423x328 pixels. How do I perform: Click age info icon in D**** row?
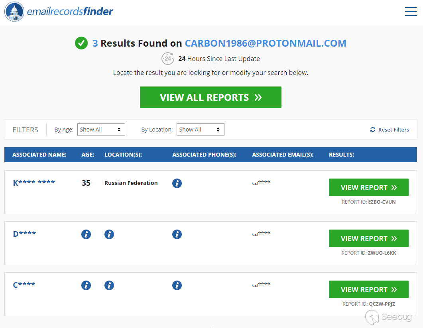[x=86, y=234]
